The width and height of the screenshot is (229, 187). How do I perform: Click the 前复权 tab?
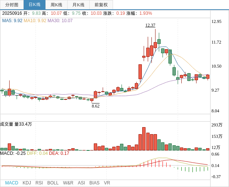pos(101,5)
